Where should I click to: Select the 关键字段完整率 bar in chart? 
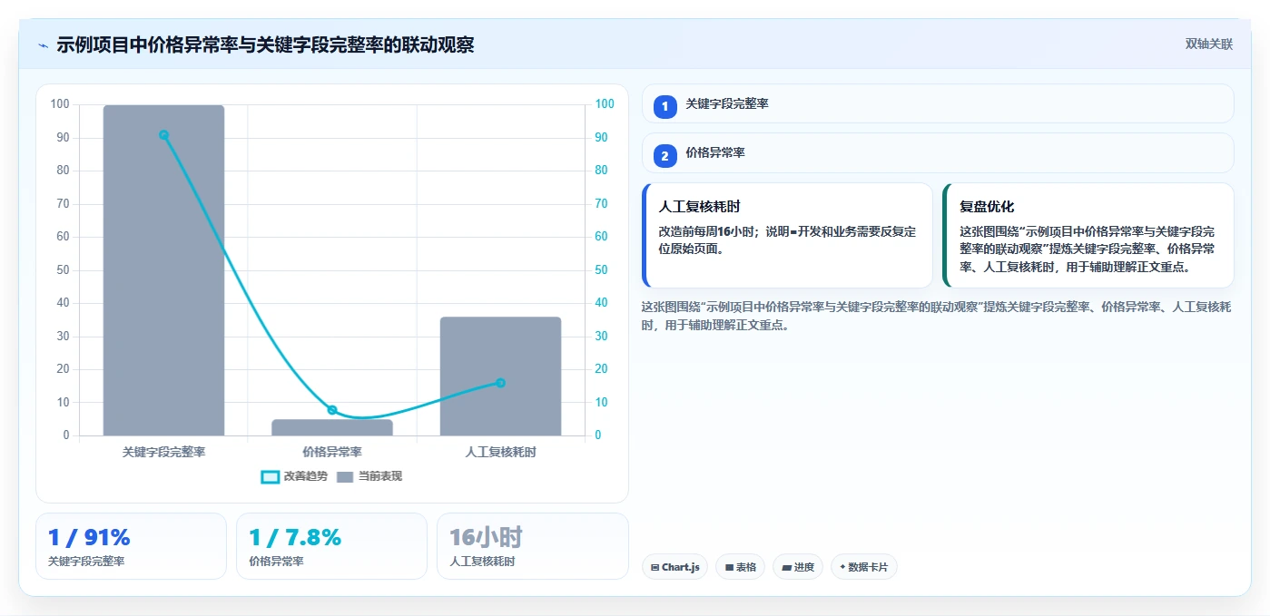click(x=163, y=270)
